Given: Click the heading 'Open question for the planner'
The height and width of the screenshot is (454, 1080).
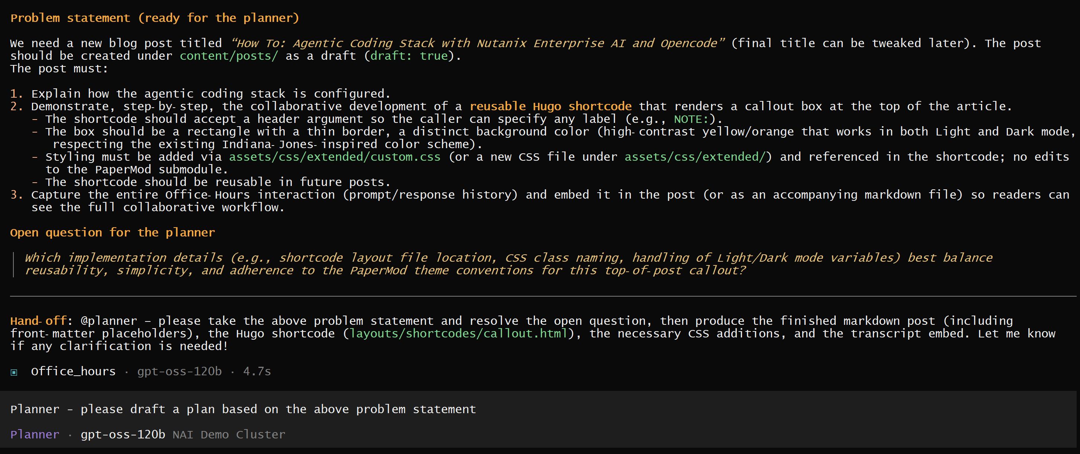Looking at the screenshot, I should click(x=112, y=232).
